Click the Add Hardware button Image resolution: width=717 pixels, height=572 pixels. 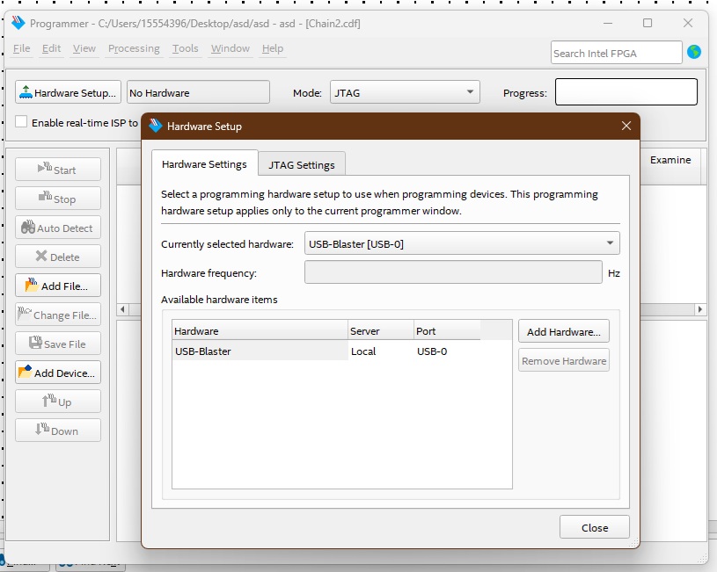point(563,332)
